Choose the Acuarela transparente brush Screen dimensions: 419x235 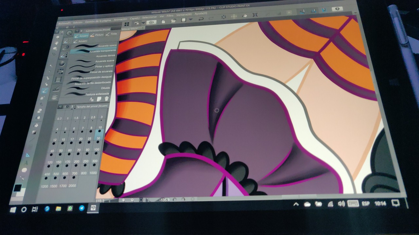click(x=93, y=51)
